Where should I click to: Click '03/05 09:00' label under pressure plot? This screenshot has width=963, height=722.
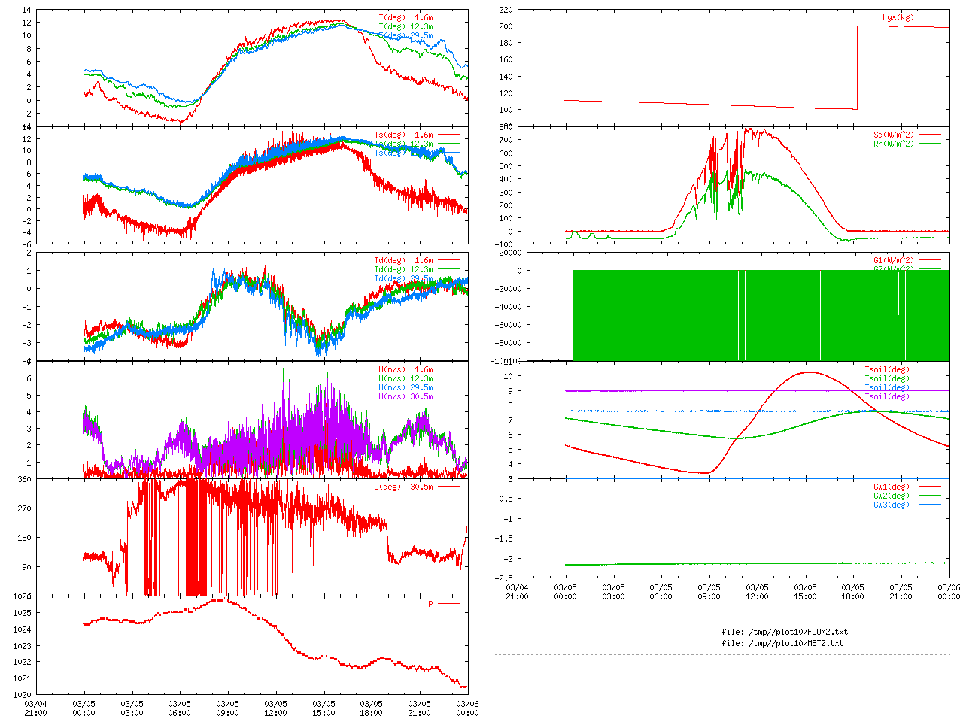(x=228, y=708)
